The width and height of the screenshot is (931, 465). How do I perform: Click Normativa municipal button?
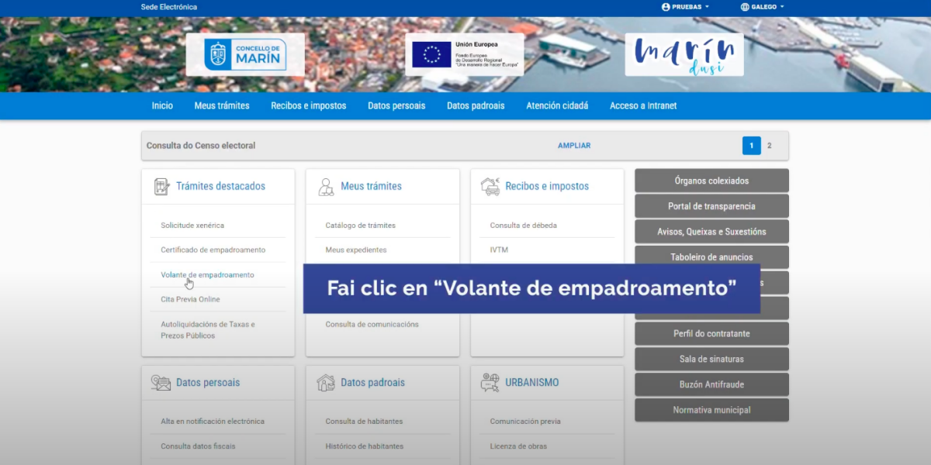tap(711, 410)
